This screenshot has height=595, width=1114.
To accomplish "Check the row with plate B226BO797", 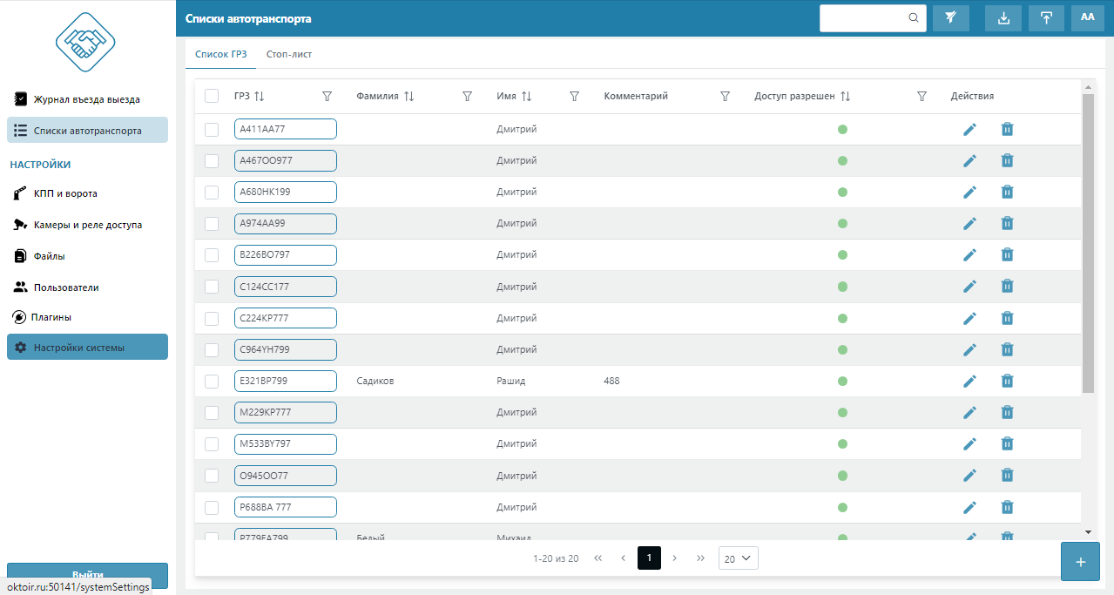I will pyautogui.click(x=212, y=255).
